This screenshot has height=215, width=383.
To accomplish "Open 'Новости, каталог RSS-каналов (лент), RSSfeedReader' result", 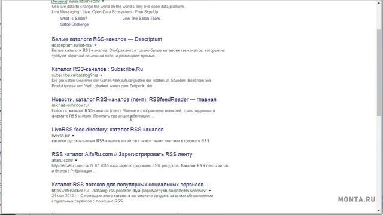I will click(134, 99).
